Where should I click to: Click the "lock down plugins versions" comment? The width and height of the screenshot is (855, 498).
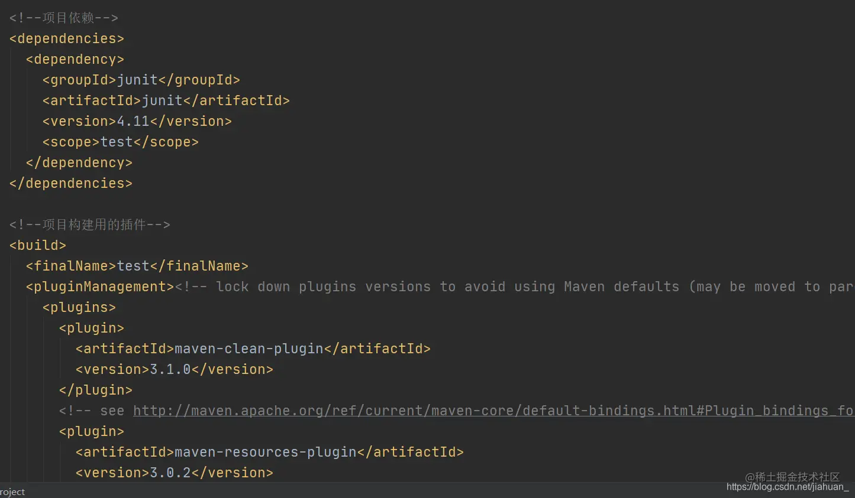tap(515, 287)
